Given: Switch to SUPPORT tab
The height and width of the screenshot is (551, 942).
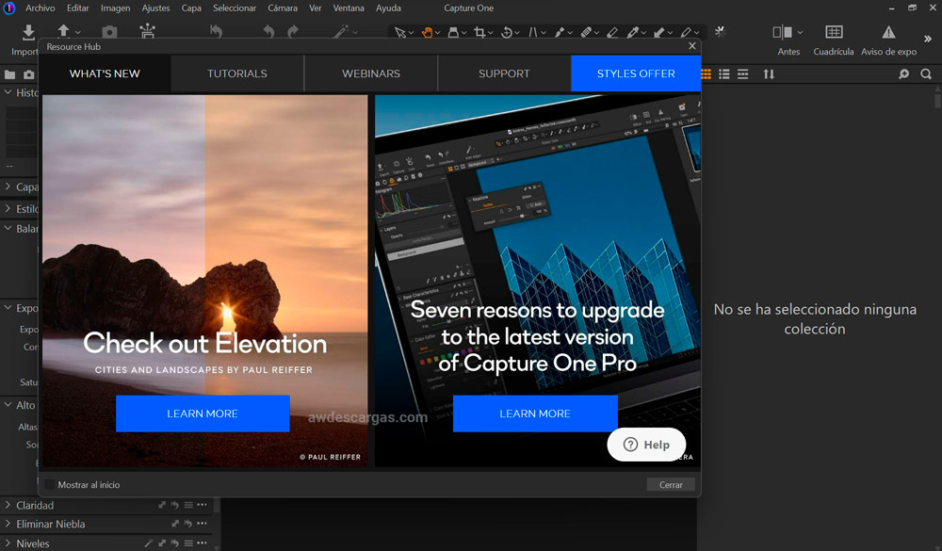Looking at the screenshot, I should pyautogui.click(x=504, y=73).
